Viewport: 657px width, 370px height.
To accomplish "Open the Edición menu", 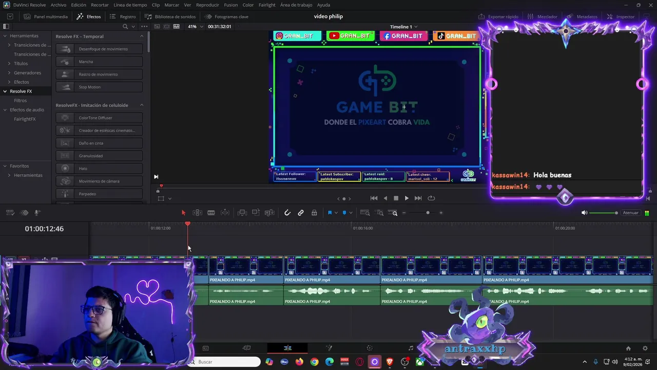I will (79, 5).
